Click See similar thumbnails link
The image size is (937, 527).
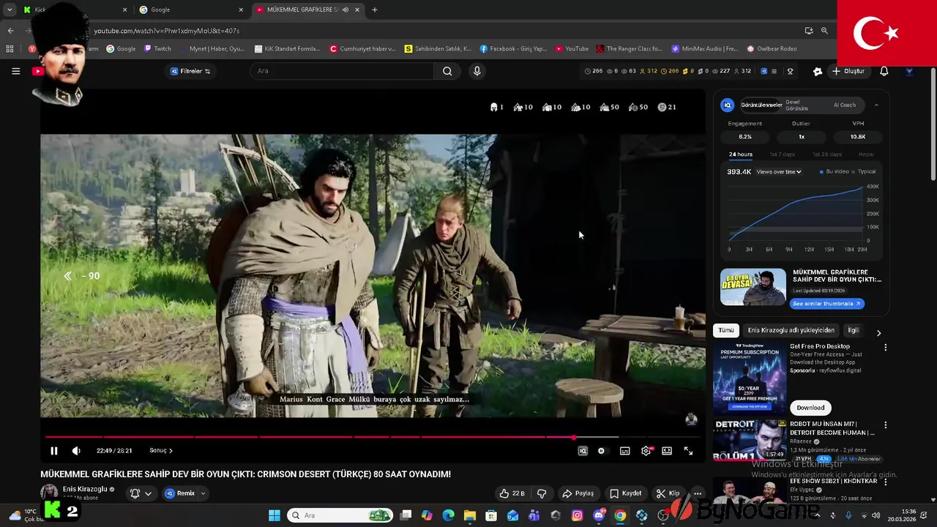click(827, 304)
